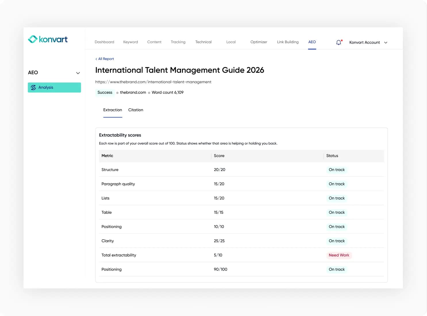Select the AEO top nav tab
The image size is (427, 316).
point(312,42)
